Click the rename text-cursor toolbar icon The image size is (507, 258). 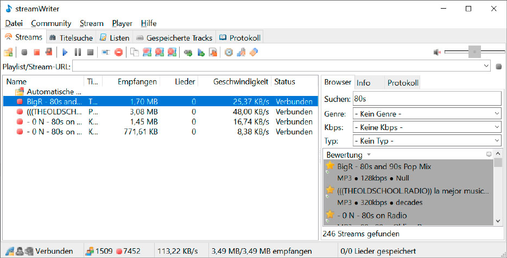(x=106, y=53)
